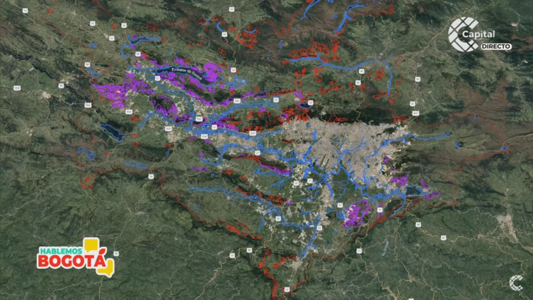
Task: Click the 40C route shield on the right
Action: coord(416,113)
